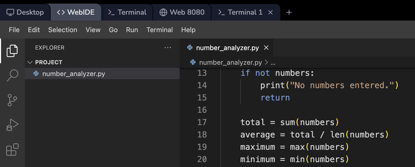415x167 pixels.
Task: Click line number 16 in gutter
Action: click(x=202, y=110)
